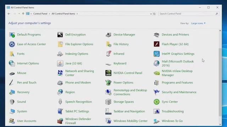The image size is (227, 127).
Task: Open the Default Programs icon
Action: [12, 35]
